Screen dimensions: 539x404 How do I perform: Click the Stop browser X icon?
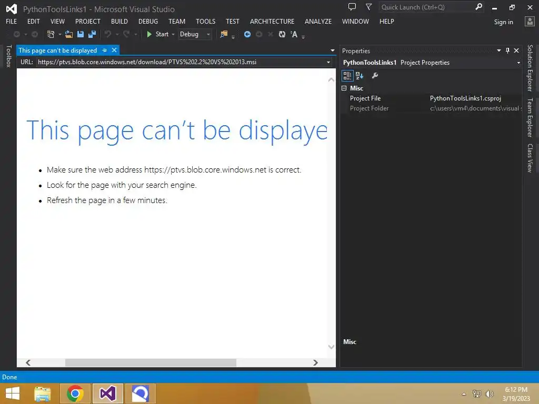[x=271, y=34]
